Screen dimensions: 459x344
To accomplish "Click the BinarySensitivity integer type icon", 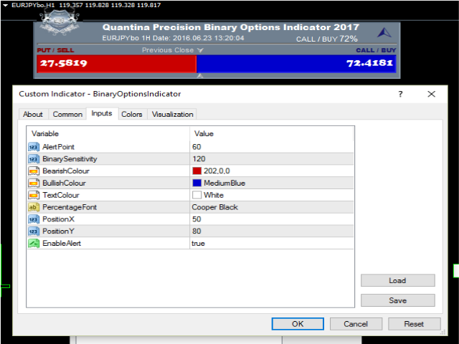I will click(34, 159).
